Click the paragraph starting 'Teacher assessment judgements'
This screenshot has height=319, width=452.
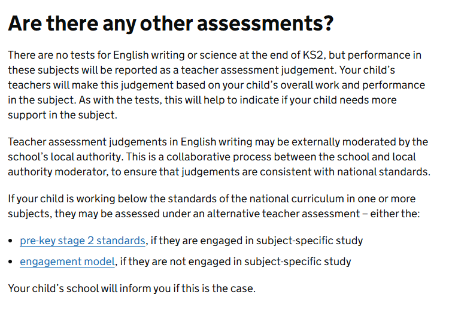(219, 157)
